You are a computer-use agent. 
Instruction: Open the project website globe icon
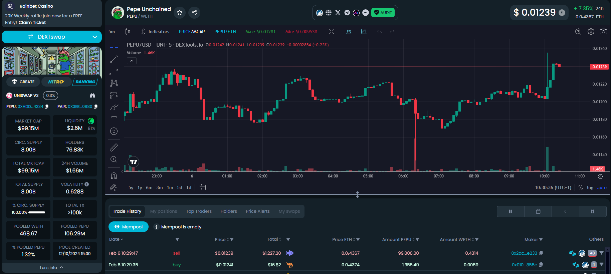tap(329, 13)
